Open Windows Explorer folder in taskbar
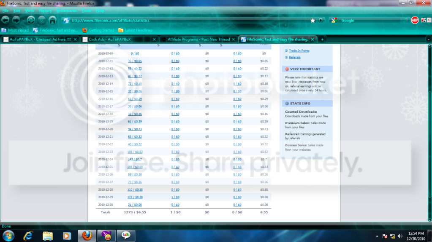Screen dimensions: 432x242 tap(48, 236)
